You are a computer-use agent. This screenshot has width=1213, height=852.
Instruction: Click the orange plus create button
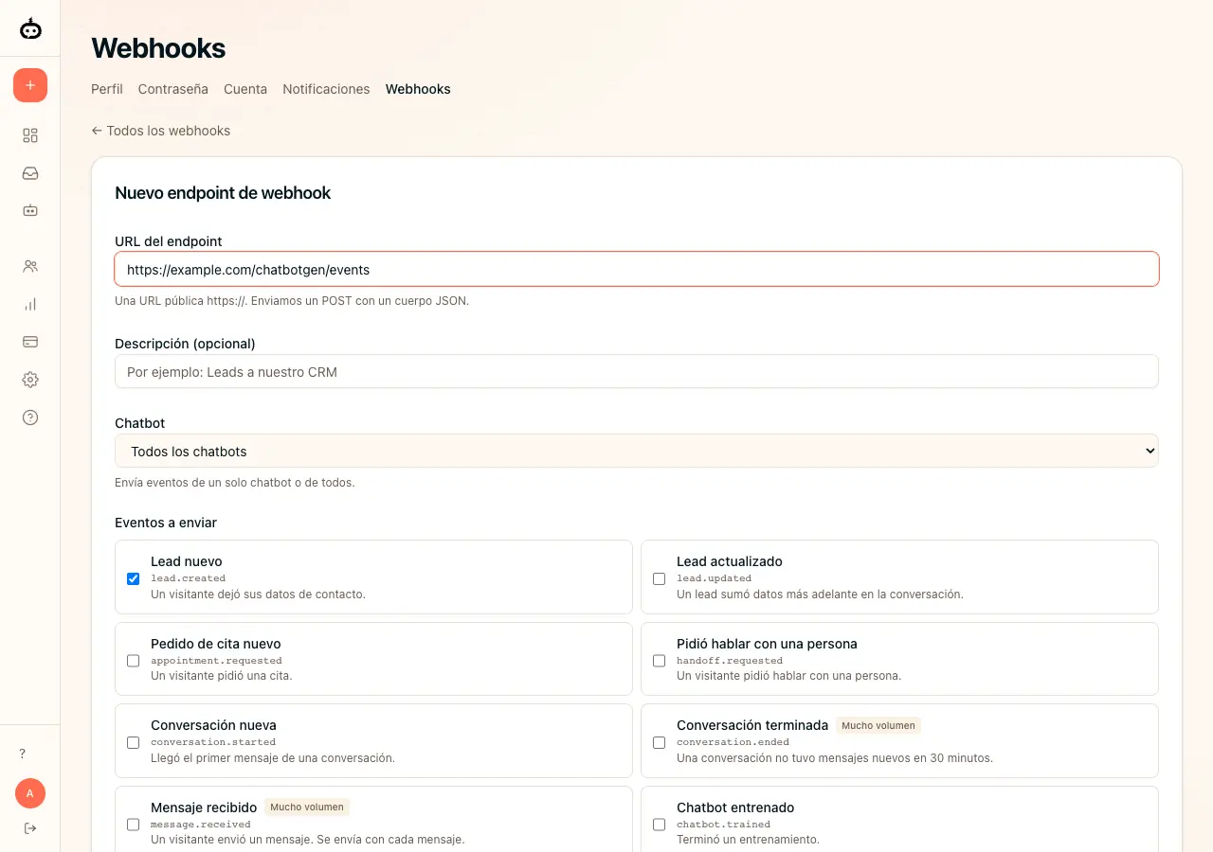click(x=30, y=85)
